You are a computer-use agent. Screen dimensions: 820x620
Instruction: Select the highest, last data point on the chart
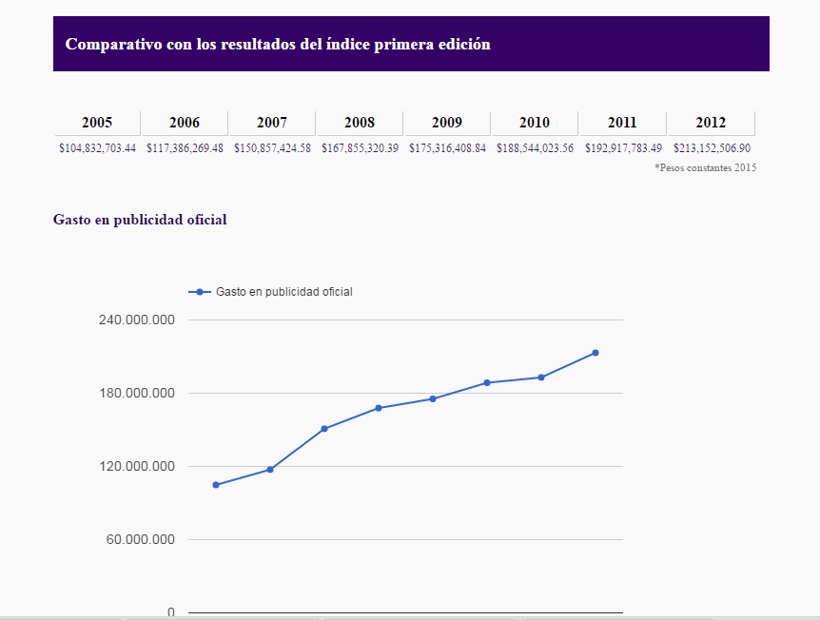click(x=595, y=353)
